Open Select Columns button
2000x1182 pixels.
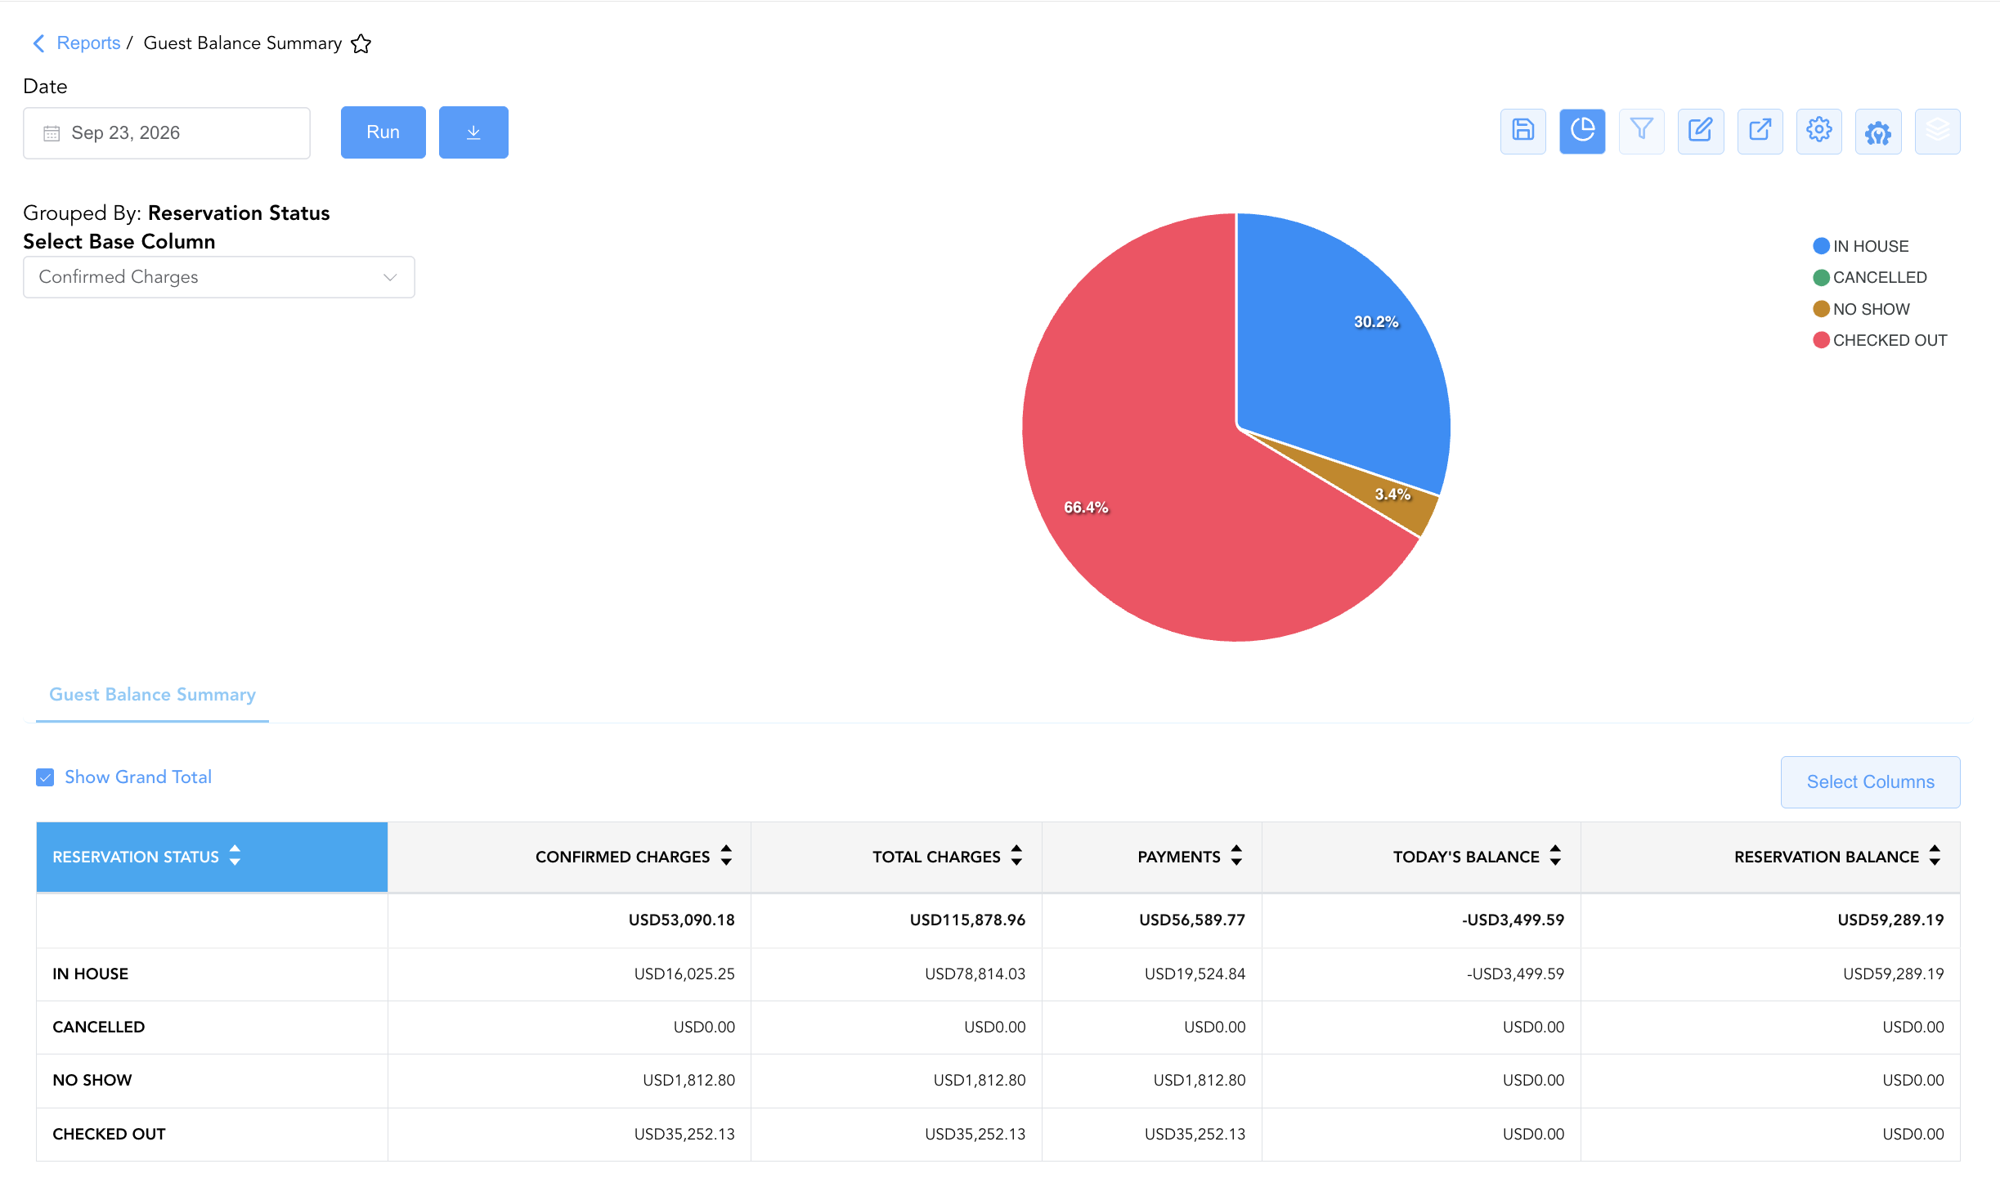click(1870, 782)
